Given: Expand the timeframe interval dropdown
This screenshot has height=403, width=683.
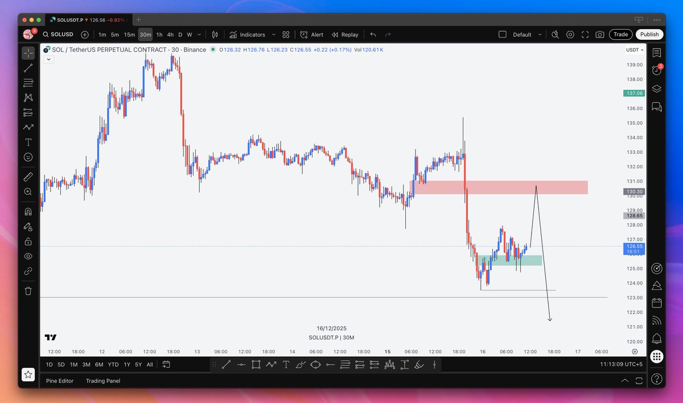Looking at the screenshot, I should 199,34.
